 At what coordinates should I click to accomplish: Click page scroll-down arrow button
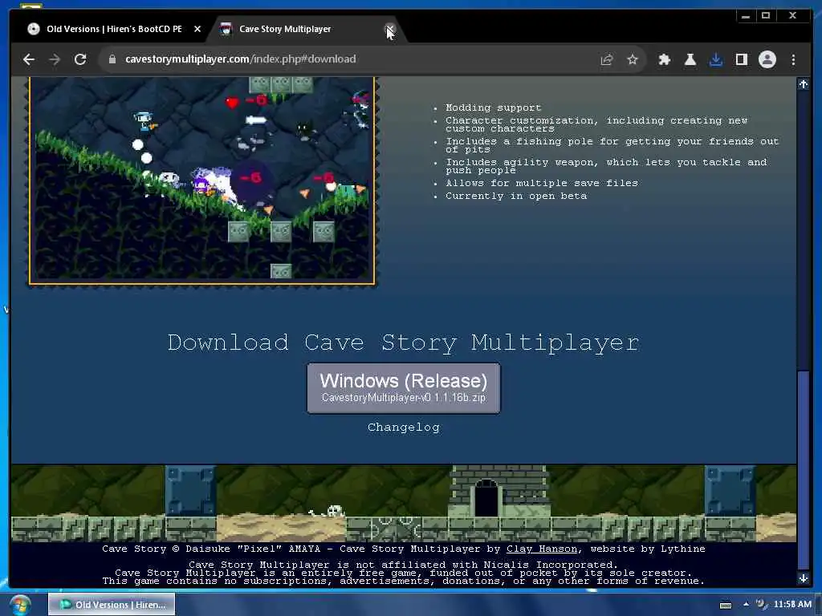(803, 578)
